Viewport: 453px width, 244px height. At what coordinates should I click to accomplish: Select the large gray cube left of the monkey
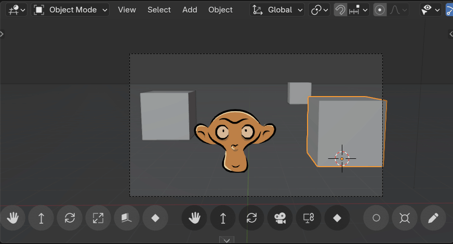[x=168, y=115]
